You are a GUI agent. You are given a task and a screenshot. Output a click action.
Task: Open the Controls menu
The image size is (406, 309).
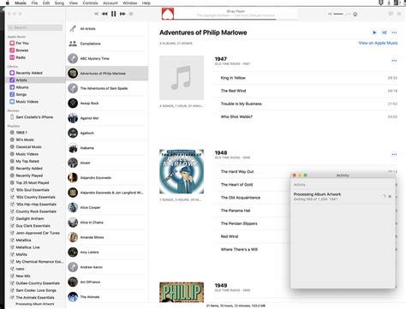tap(90, 3)
